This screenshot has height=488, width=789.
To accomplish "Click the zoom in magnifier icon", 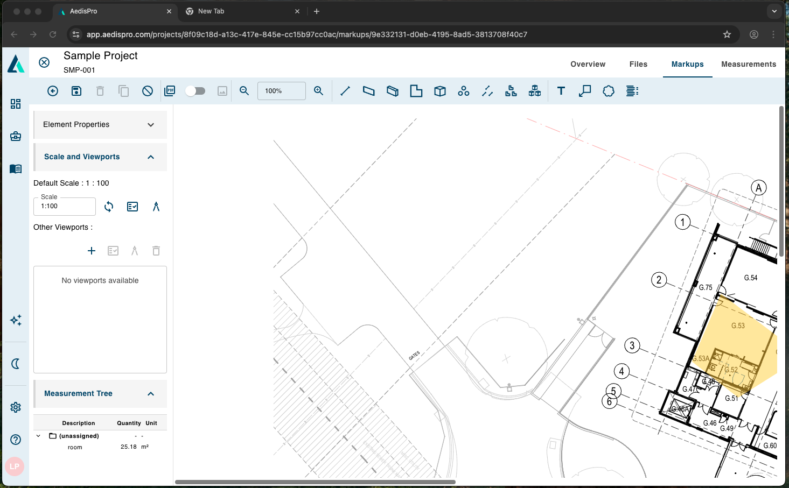I will (319, 91).
